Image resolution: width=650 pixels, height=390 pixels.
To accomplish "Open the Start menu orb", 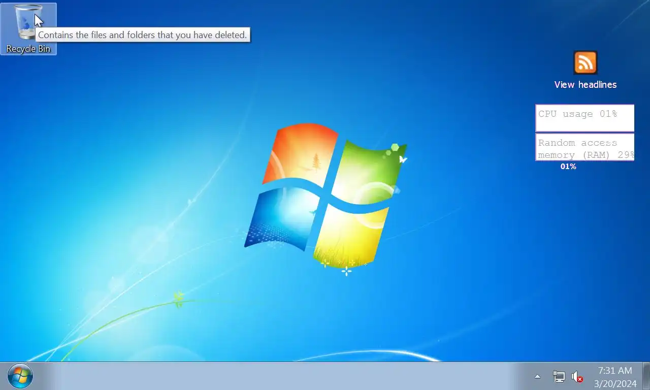I will click(20, 376).
